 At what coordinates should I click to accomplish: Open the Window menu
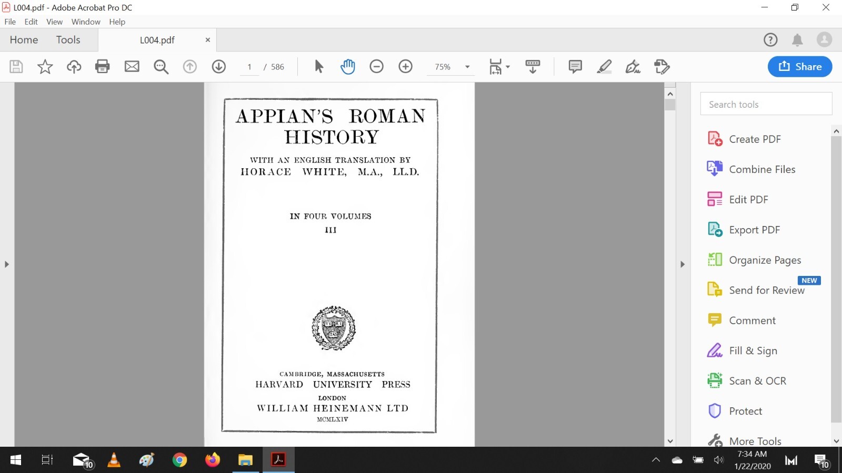86,22
